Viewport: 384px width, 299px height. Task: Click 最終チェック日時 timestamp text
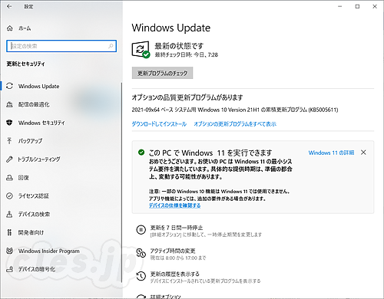click(x=187, y=54)
